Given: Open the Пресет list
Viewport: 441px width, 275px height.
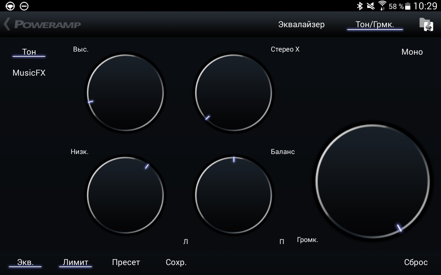Looking at the screenshot, I should click(x=126, y=262).
